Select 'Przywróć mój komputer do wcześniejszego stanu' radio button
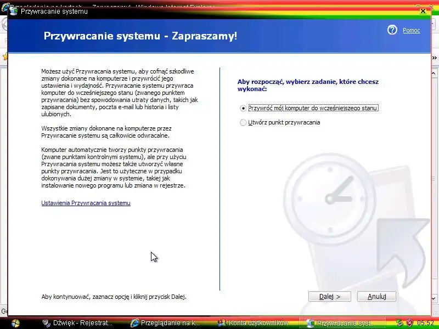This screenshot has width=439, height=329. [243, 108]
